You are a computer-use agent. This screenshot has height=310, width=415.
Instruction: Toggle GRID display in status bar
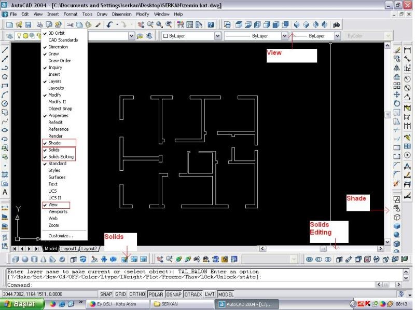tap(120, 294)
